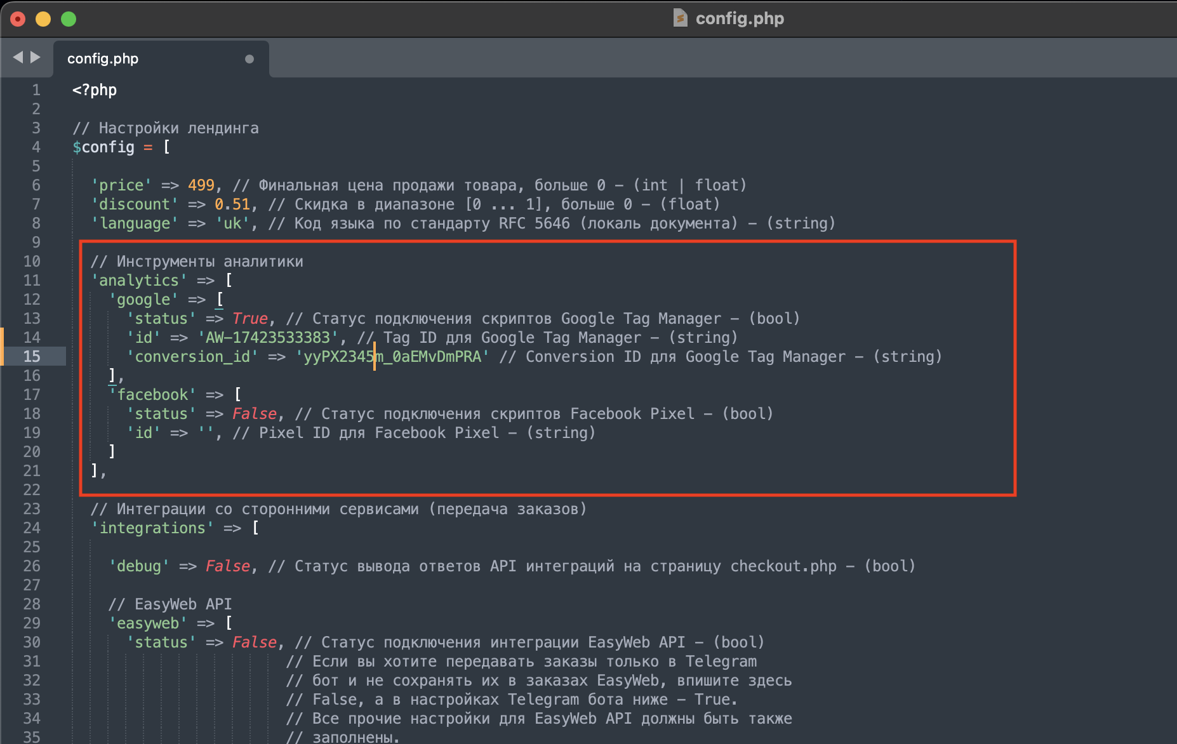Click the True value on google status line
Image resolution: width=1177 pixels, height=744 pixels.
(250, 319)
